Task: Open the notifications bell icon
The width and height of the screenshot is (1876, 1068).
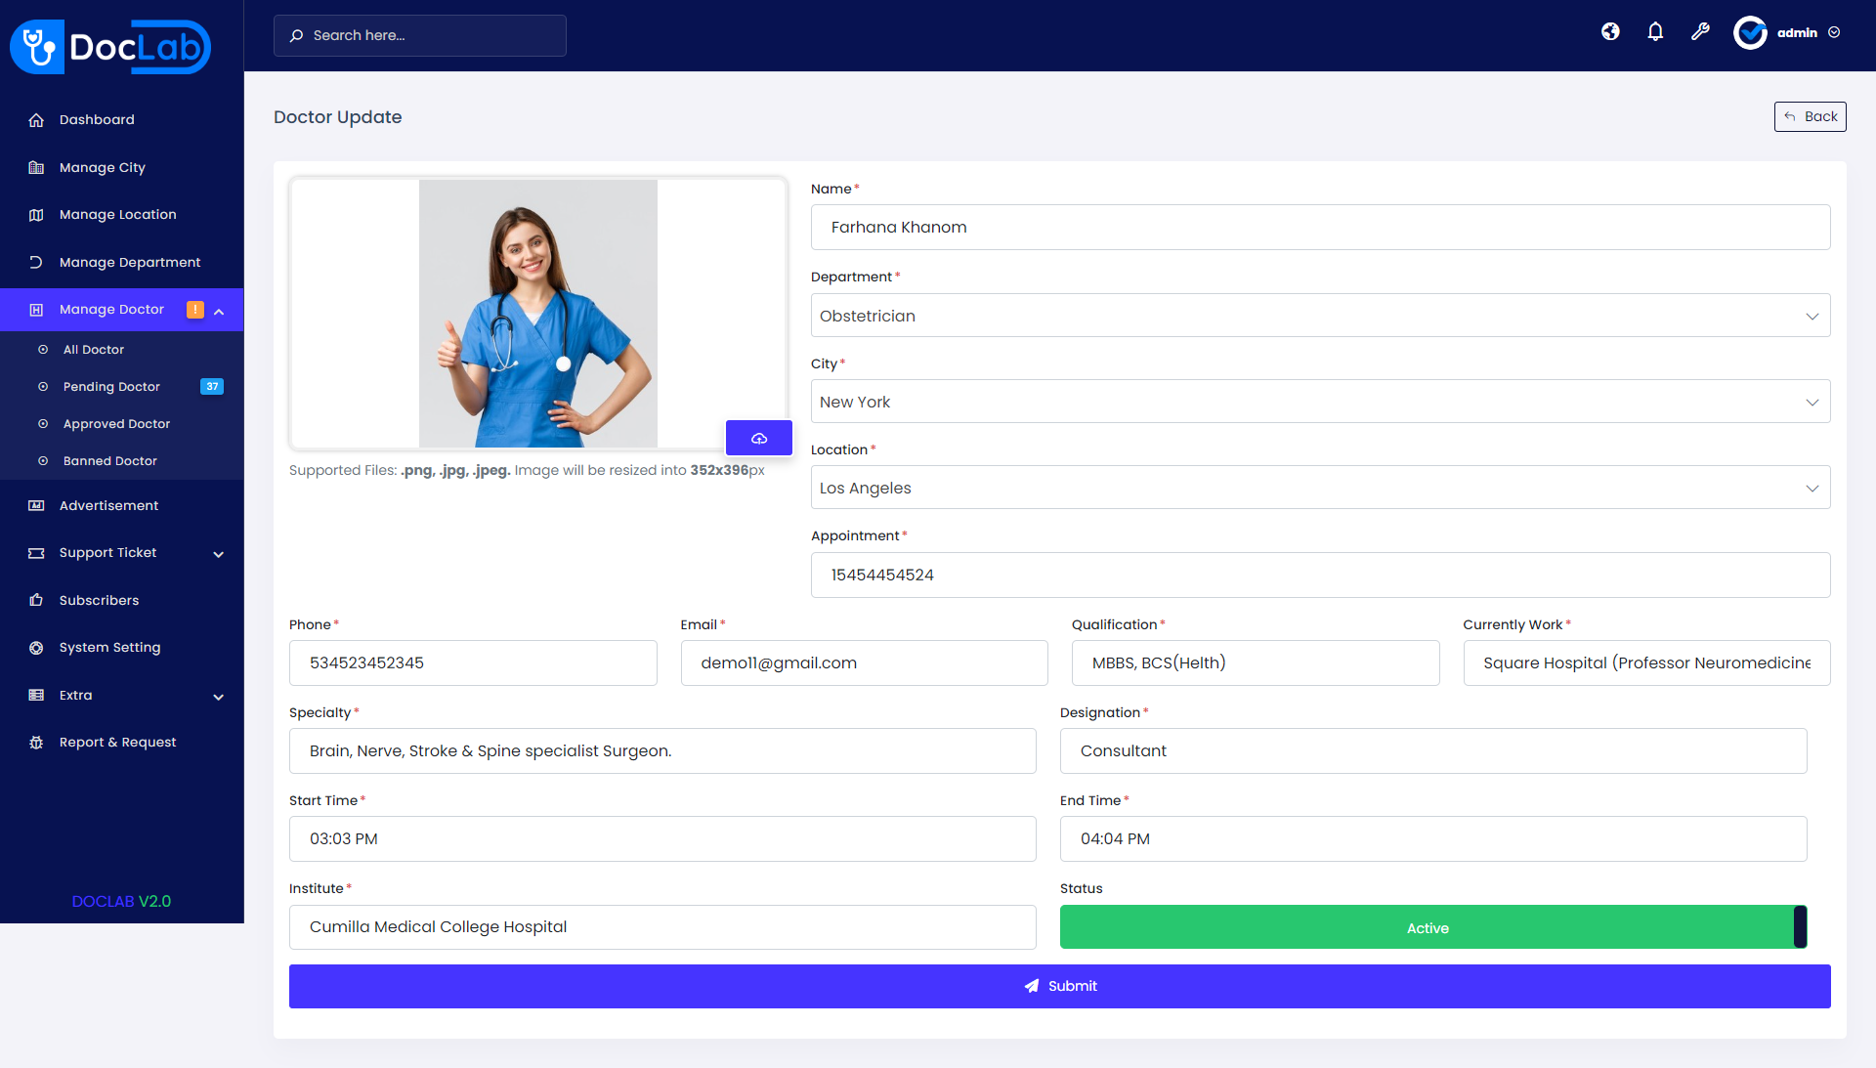Action: [1654, 31]
